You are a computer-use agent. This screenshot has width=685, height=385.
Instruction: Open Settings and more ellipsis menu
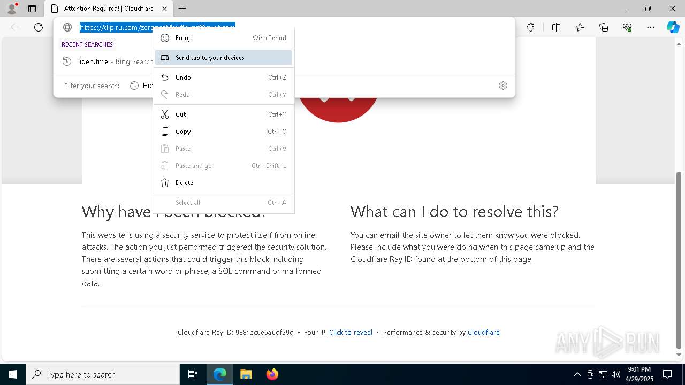(x=651, y=27)
